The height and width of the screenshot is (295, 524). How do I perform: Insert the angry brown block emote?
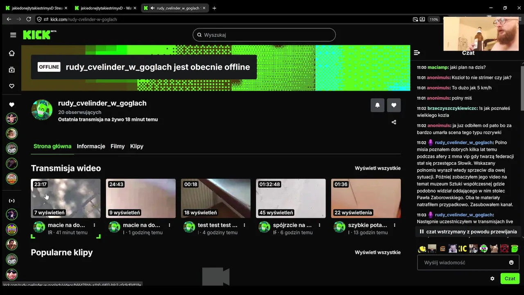coord(443,249)
